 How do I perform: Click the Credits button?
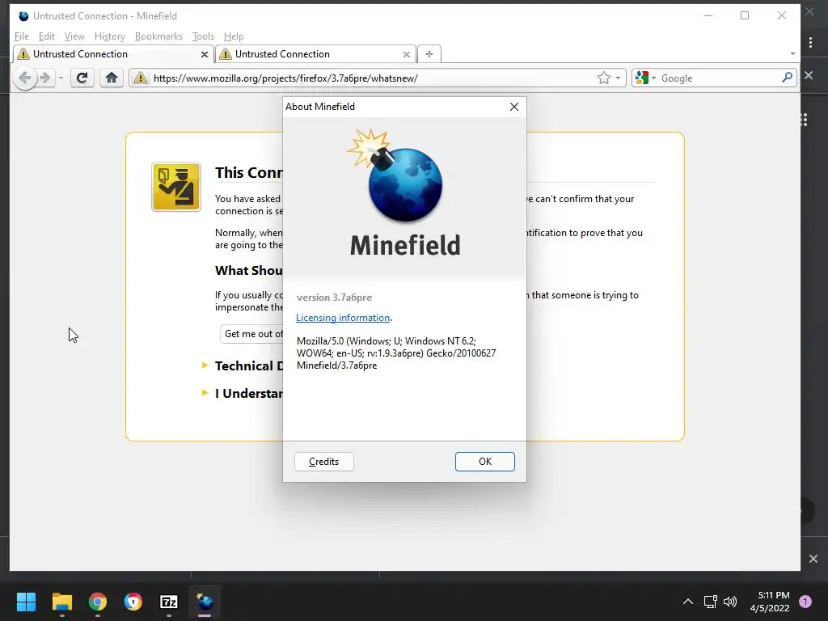pyautogui.click(x=323, y=462)
